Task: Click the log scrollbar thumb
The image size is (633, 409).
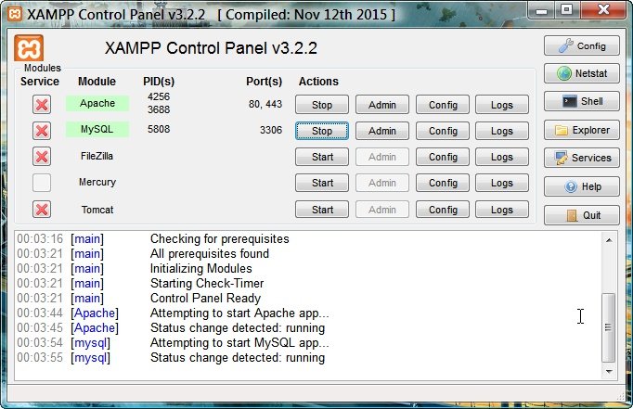Action: pos(608,327)
